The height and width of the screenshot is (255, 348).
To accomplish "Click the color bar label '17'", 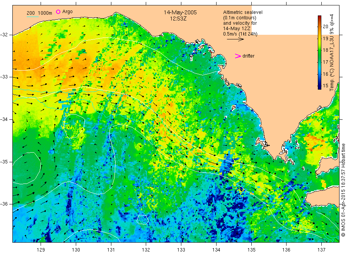I will pos(325,62).
